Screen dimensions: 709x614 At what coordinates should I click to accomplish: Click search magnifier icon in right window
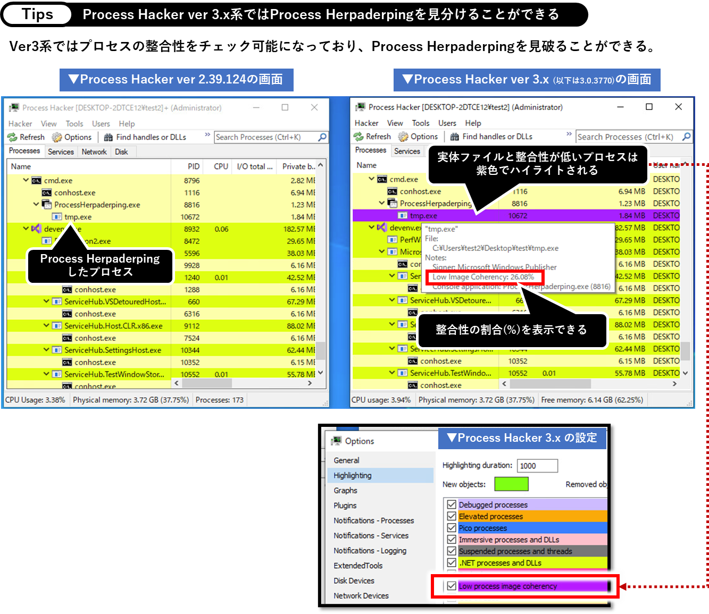click(x=687, y=137)
